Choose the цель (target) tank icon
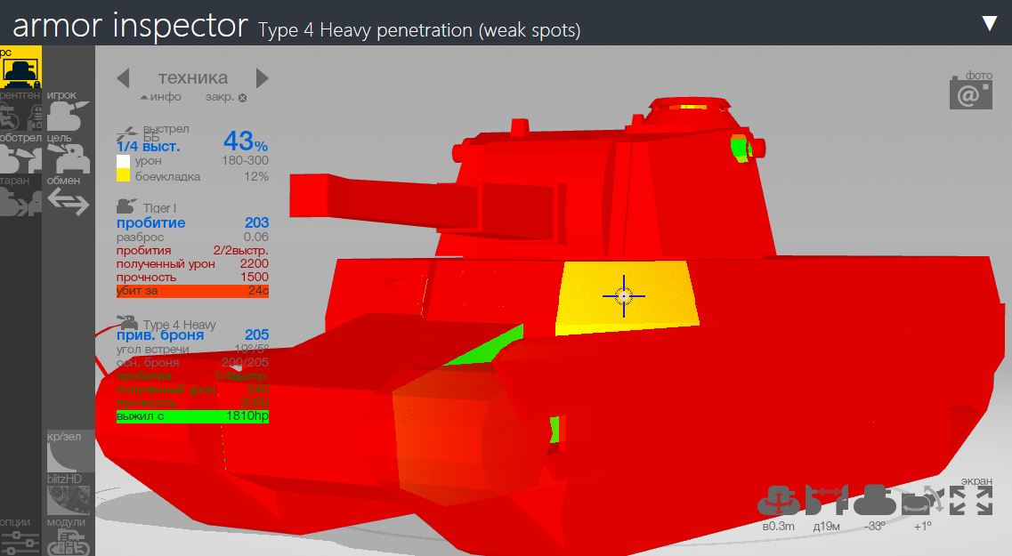 coord(67,154)
